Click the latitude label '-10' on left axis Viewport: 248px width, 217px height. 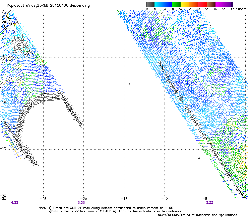(3, 102)
